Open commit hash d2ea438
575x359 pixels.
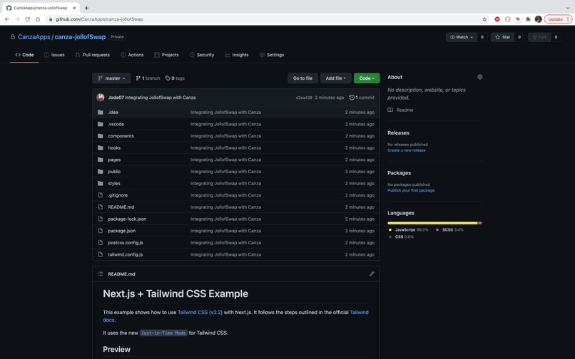(x=304, y=98)
